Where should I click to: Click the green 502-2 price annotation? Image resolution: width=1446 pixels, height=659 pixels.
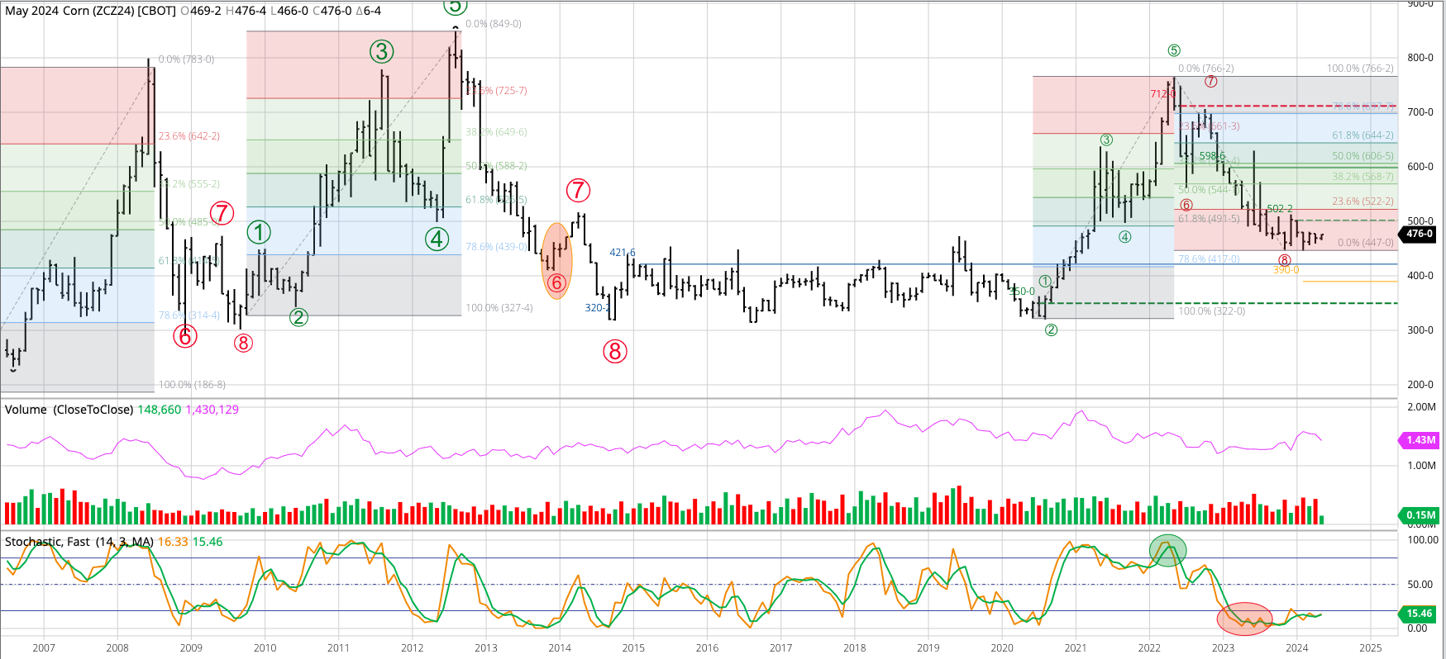(x=1280, y=209)
